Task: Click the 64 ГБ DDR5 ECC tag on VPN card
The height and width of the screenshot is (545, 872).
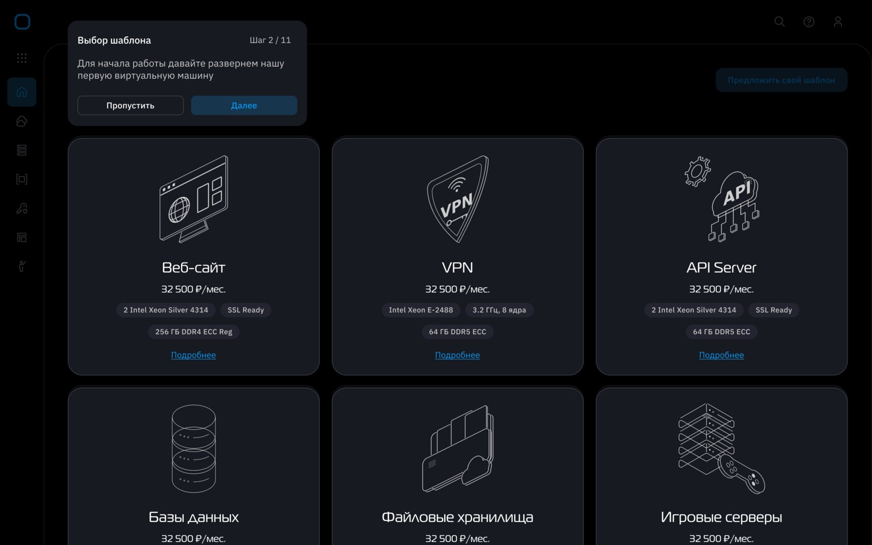Action: 458,332
